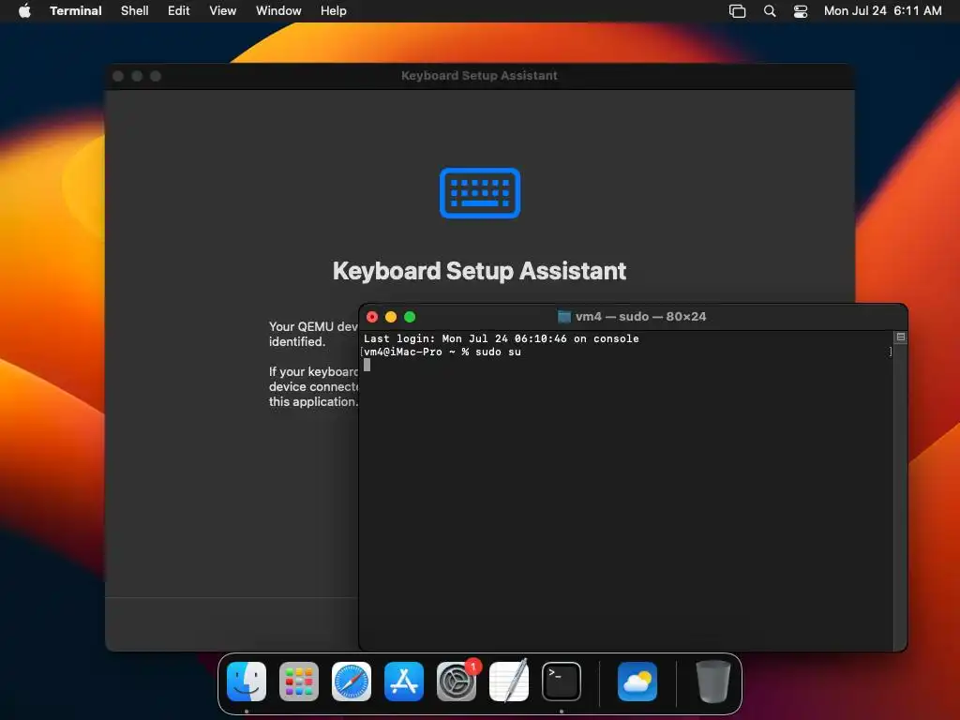Open the Window menu

click(x=278, y=10)
